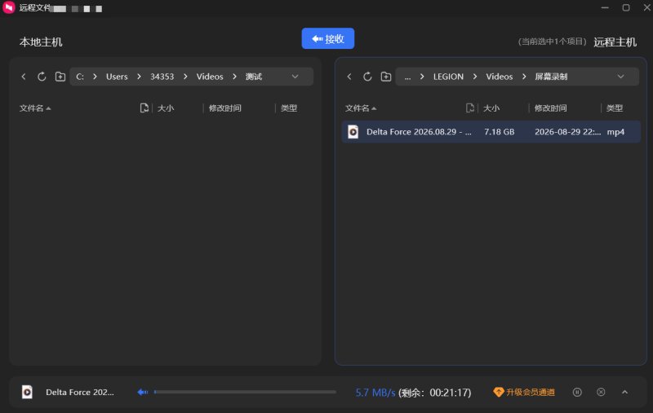Click the 5.7 MB/s transfer speed
653x413 pixels.
[x=375, y=392]
